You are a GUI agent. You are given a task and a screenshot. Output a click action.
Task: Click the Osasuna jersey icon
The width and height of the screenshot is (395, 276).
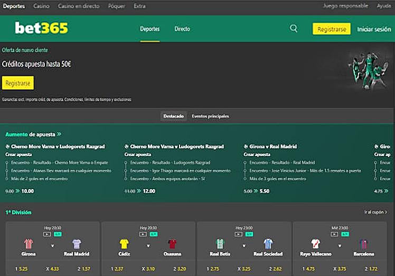(x=172, y=244)
